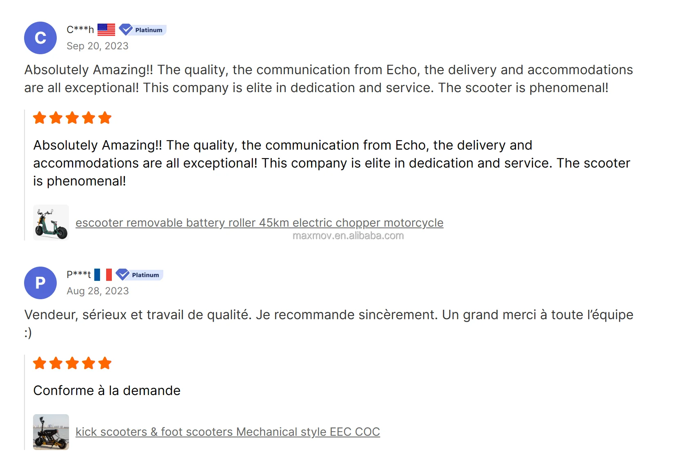Click the United States flag icon
Image resolution: width=696 pixels, height=470 pixels.
coord(106,30)
